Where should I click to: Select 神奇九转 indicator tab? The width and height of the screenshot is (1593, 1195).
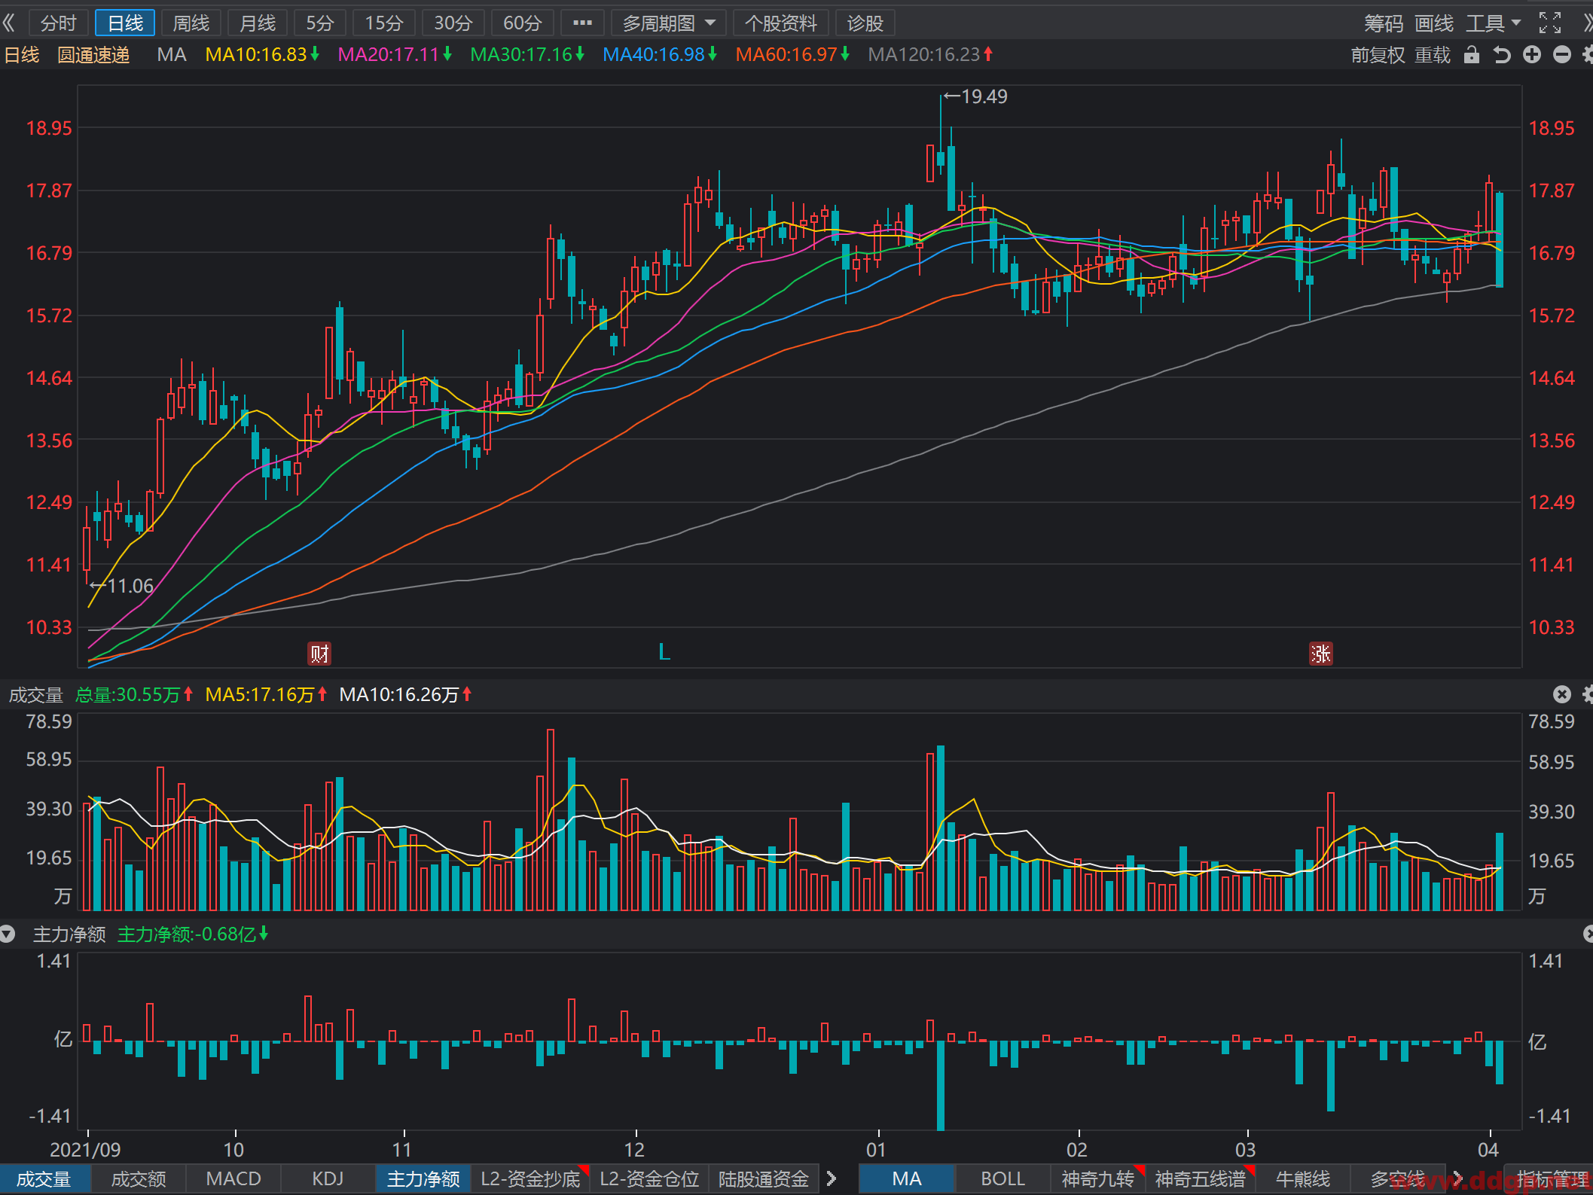click(1097, 1178)
